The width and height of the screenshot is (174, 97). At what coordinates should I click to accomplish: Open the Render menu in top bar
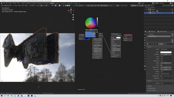(x=10, y=3)
